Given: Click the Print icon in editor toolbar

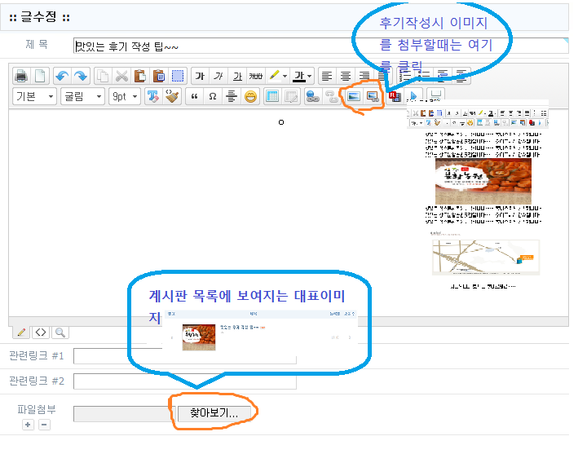Looking at the screenshot, I should click(22, 76).
